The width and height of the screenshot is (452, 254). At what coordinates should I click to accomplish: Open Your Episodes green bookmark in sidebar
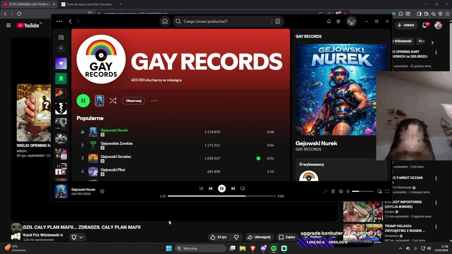(x=61, y=78)
